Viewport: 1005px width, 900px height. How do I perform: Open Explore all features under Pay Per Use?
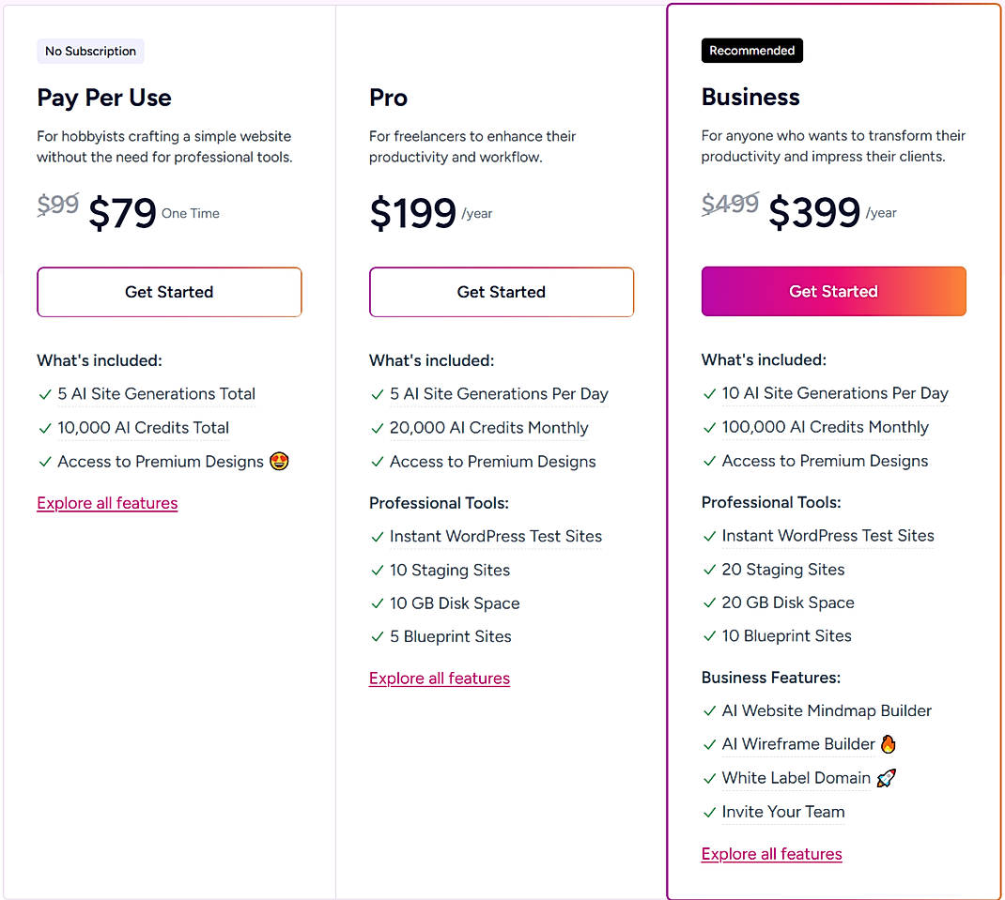tap(107, 503)
